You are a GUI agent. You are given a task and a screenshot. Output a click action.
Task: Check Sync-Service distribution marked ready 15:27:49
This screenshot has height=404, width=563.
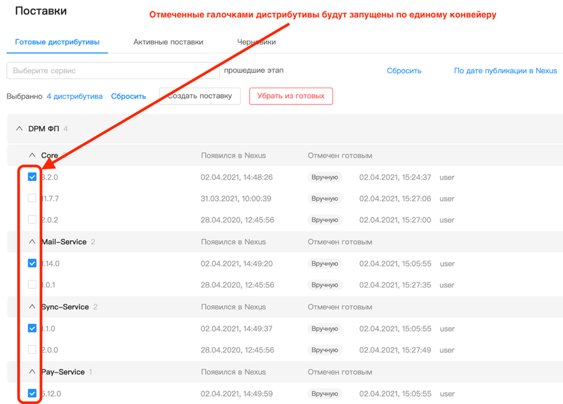point(32,350)
